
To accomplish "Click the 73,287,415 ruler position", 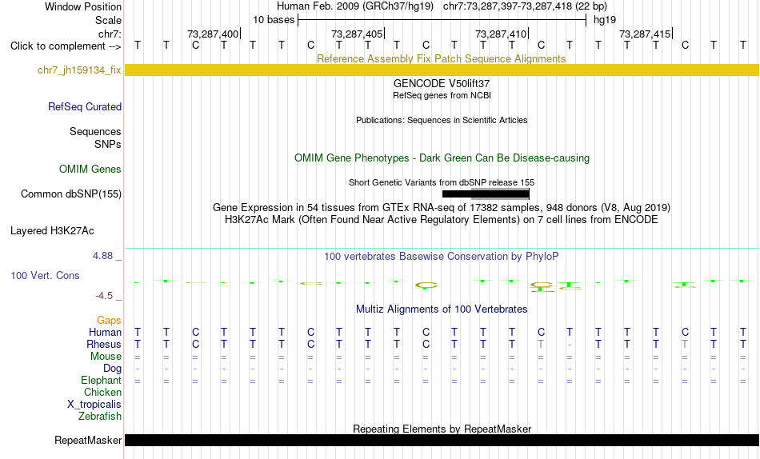I will point(645,34).
